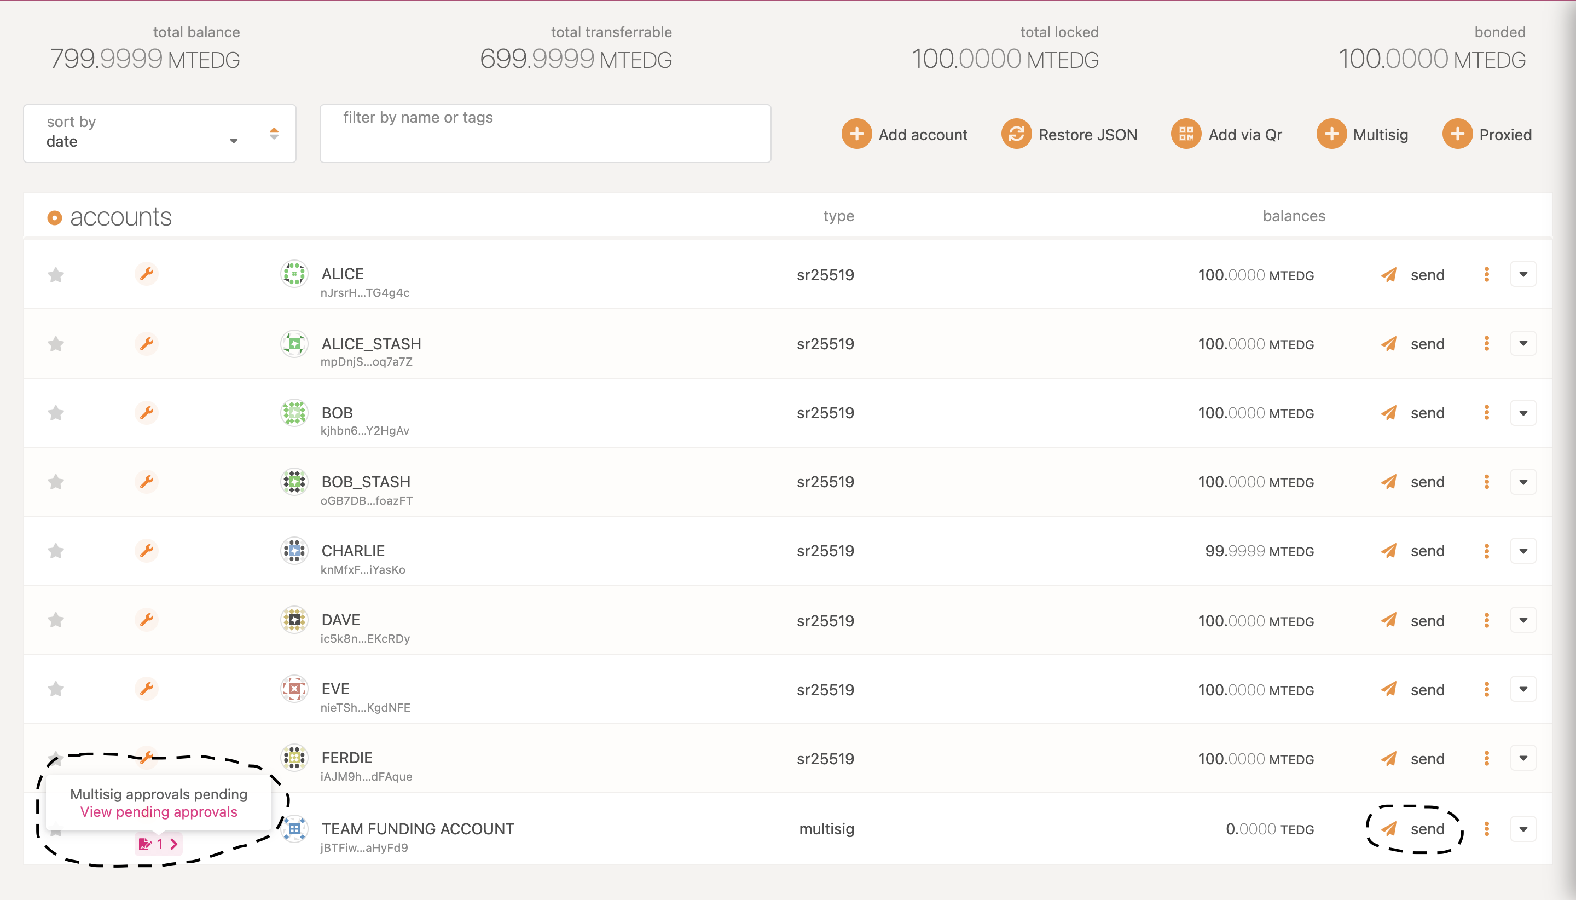Click BOB's account identicon

tap(294, 413)
